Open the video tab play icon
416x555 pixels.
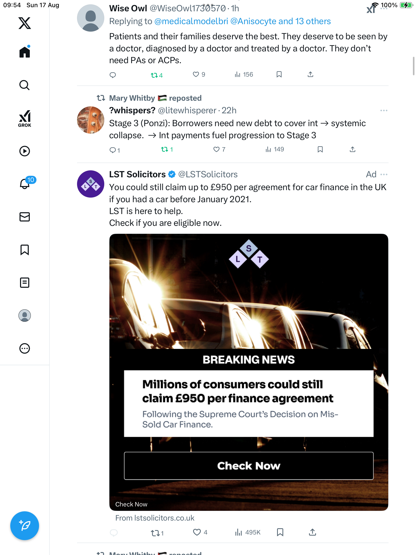point(25,151)
